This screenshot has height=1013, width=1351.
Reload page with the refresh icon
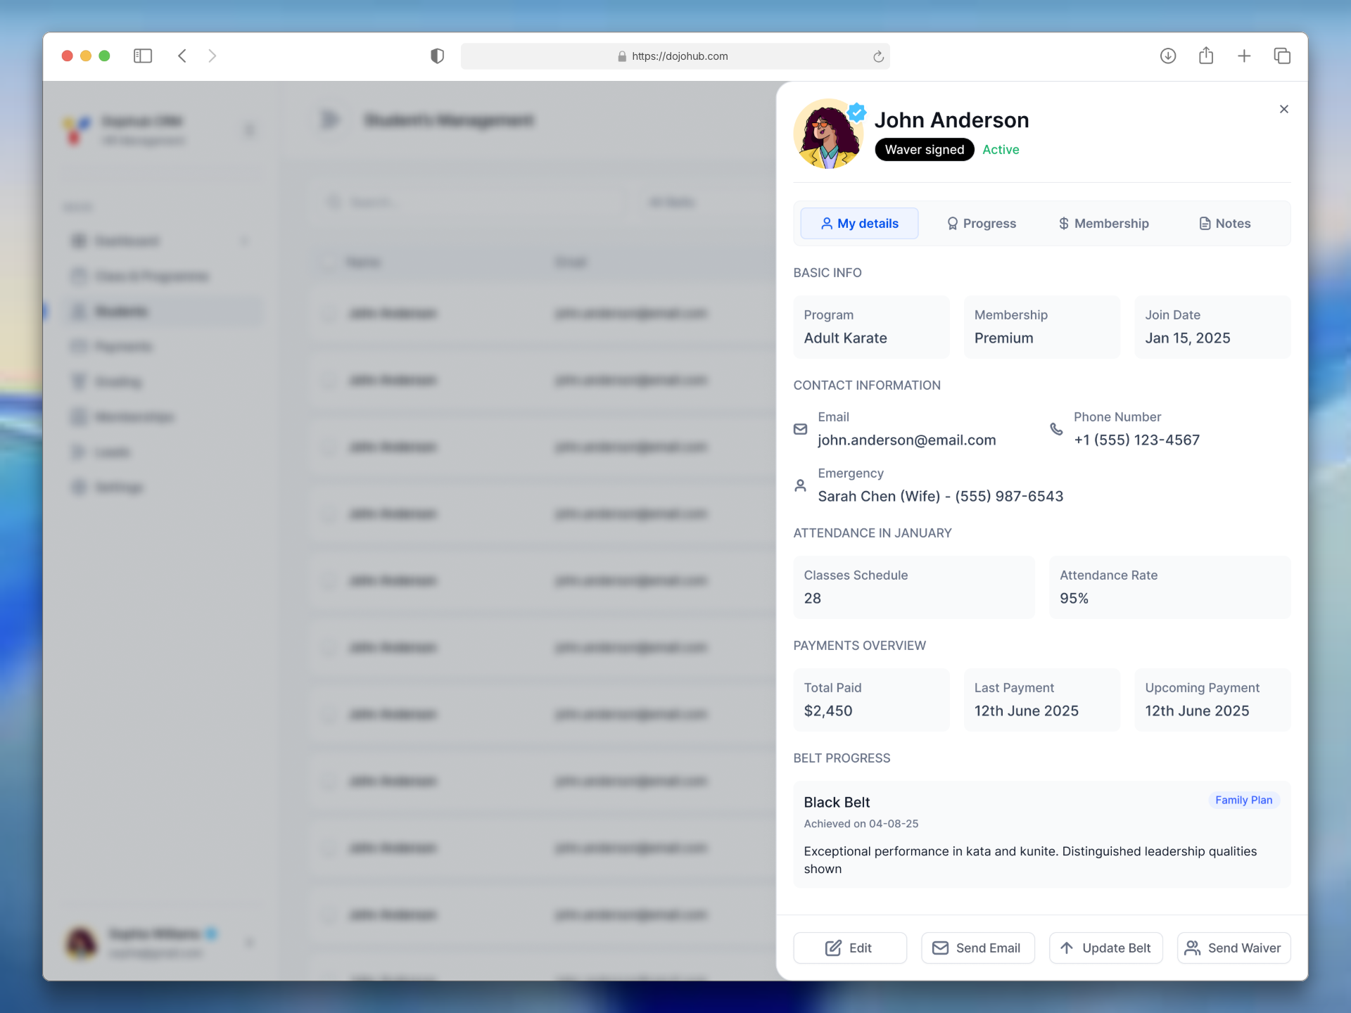pos(878,56)
